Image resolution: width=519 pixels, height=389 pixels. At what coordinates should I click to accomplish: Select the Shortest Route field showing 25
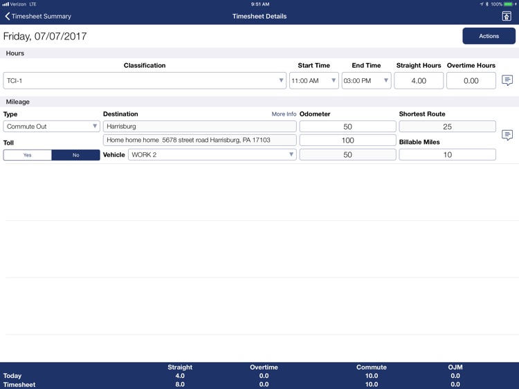coord(447,127)
